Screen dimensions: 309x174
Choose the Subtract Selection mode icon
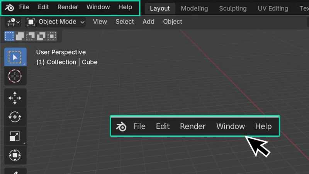point(31,36)
